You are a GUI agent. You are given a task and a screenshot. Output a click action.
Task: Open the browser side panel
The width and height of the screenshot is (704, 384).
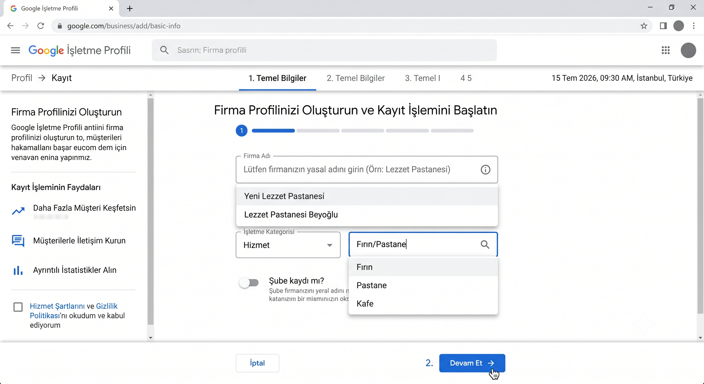[663, 26]
